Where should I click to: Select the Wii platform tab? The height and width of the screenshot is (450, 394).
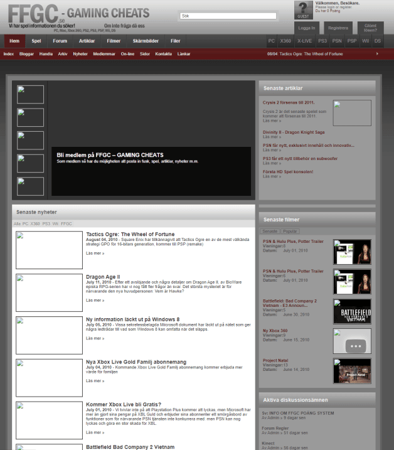[x=365, y=41]
